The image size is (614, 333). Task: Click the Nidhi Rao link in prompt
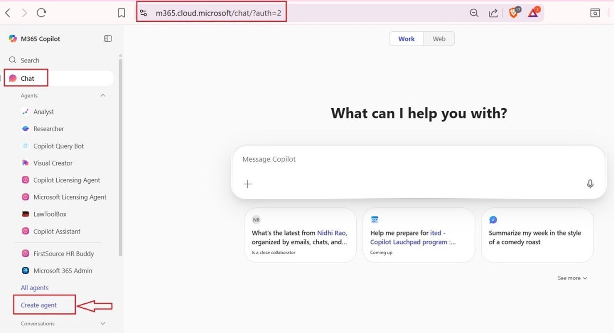(x=332, y=233)
